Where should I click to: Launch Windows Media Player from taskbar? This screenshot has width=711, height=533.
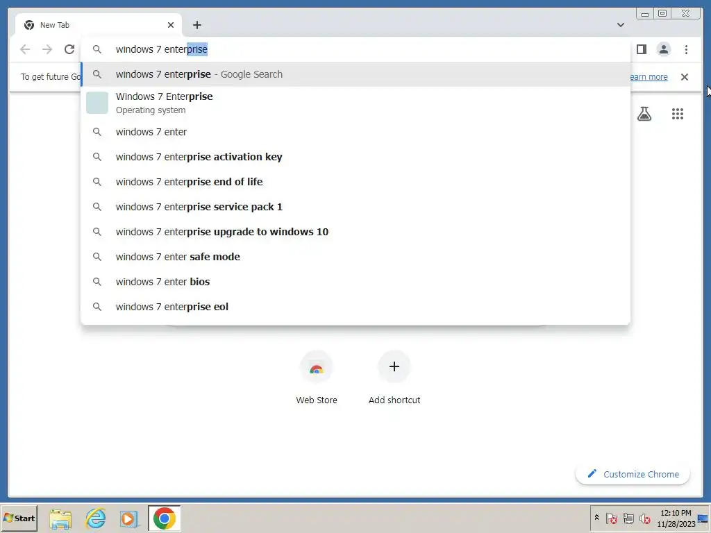pyautogui.click(x=129, y=518)
